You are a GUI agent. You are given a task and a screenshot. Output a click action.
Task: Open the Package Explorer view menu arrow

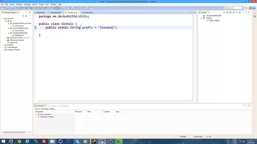click(30, 16)
